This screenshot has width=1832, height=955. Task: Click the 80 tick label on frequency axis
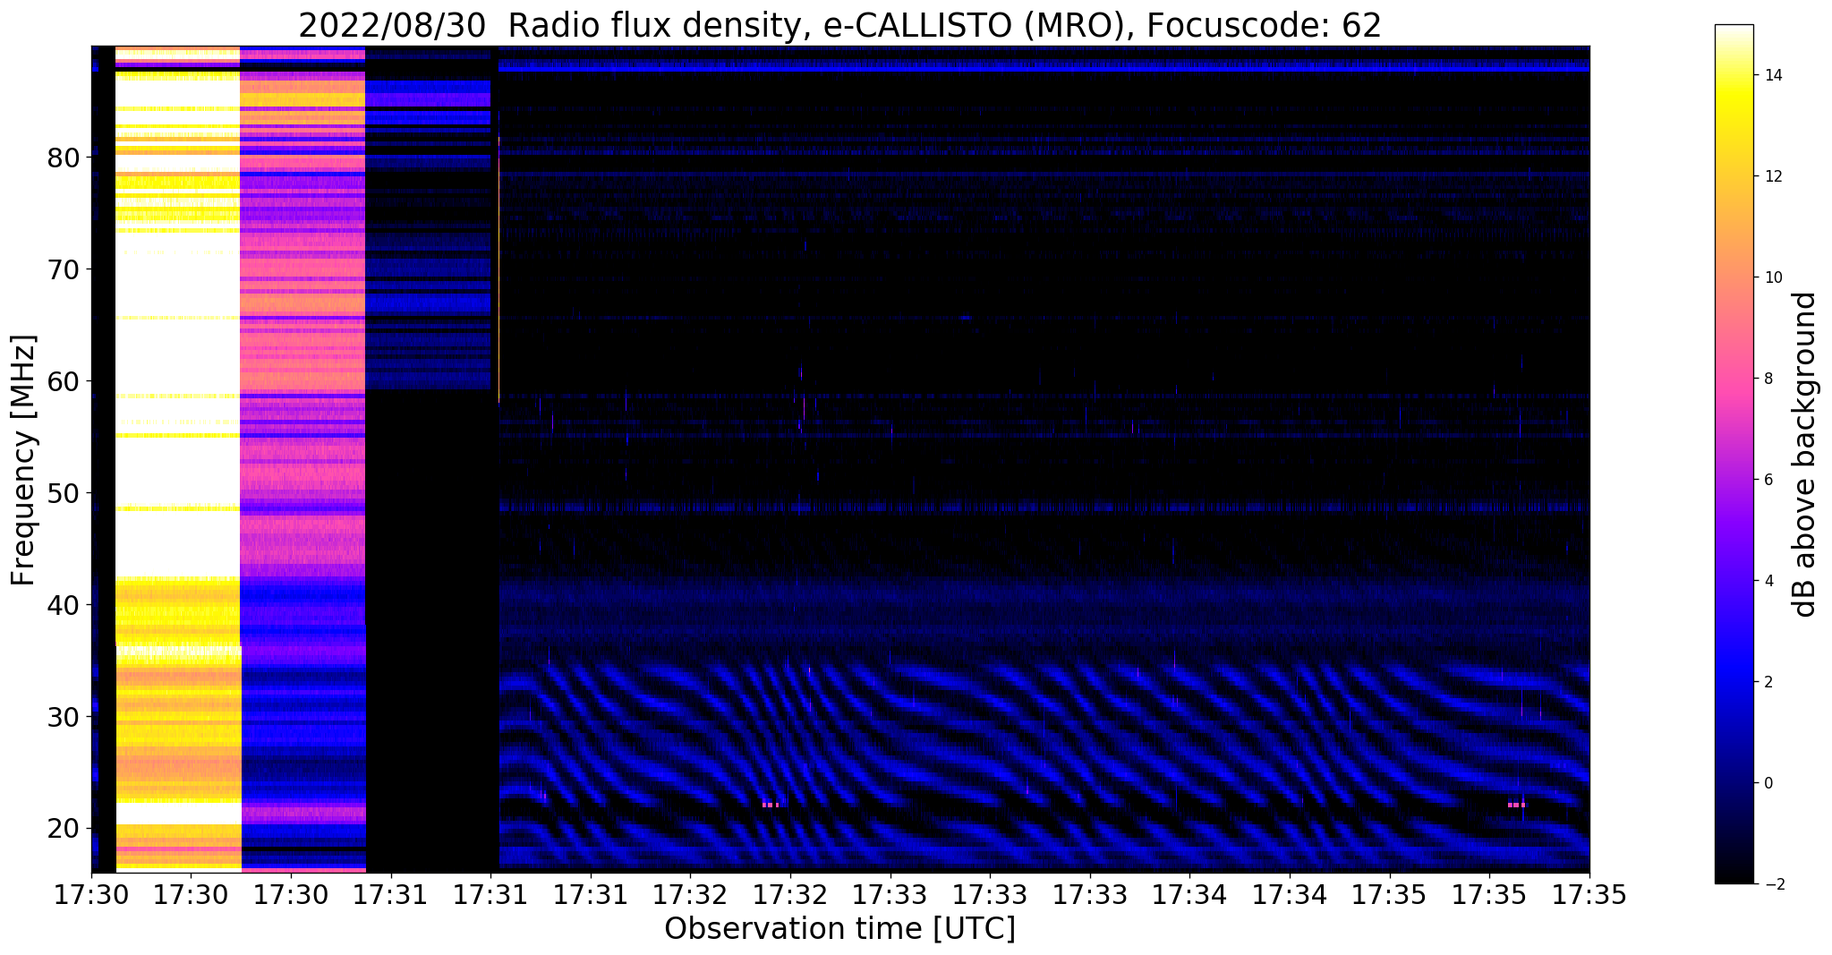[x=64, y=158]
